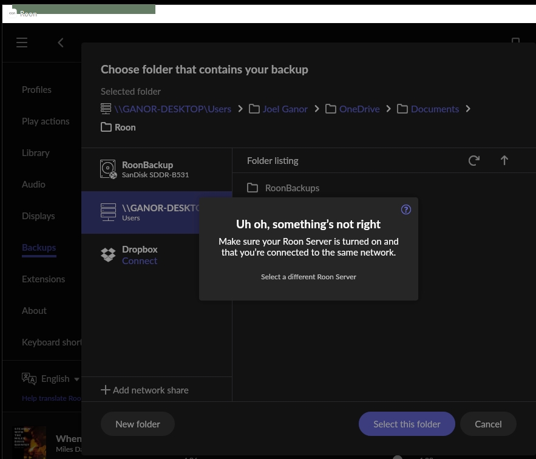Screen dimensions: 536x459
Task: Click the Roon folder name in selected path
Action: pos(125,127)
